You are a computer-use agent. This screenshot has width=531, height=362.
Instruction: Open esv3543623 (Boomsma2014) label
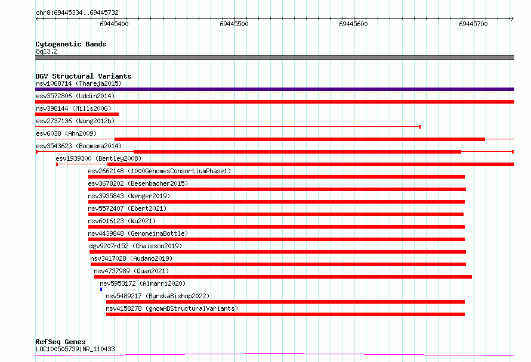[x=79, y=146]
